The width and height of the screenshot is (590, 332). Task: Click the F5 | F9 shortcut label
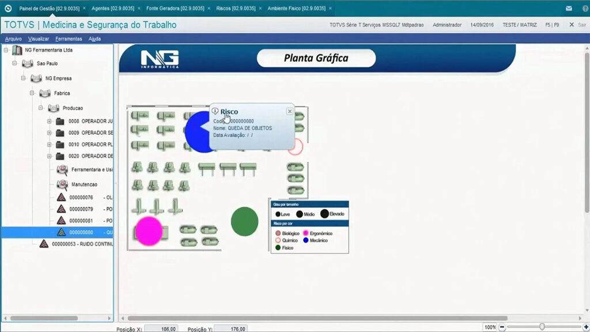552,25
